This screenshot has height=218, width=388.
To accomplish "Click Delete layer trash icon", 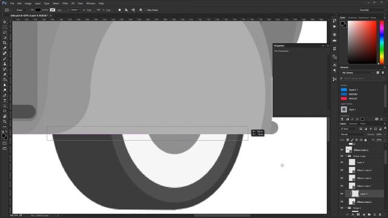I will tap(380, 215).
